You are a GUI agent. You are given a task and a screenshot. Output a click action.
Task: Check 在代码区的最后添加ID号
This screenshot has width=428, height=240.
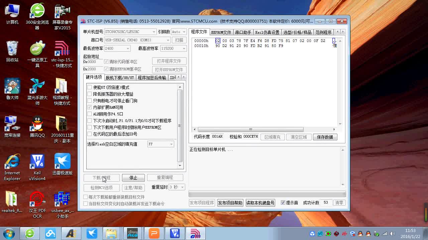click(x=89, y=134)
